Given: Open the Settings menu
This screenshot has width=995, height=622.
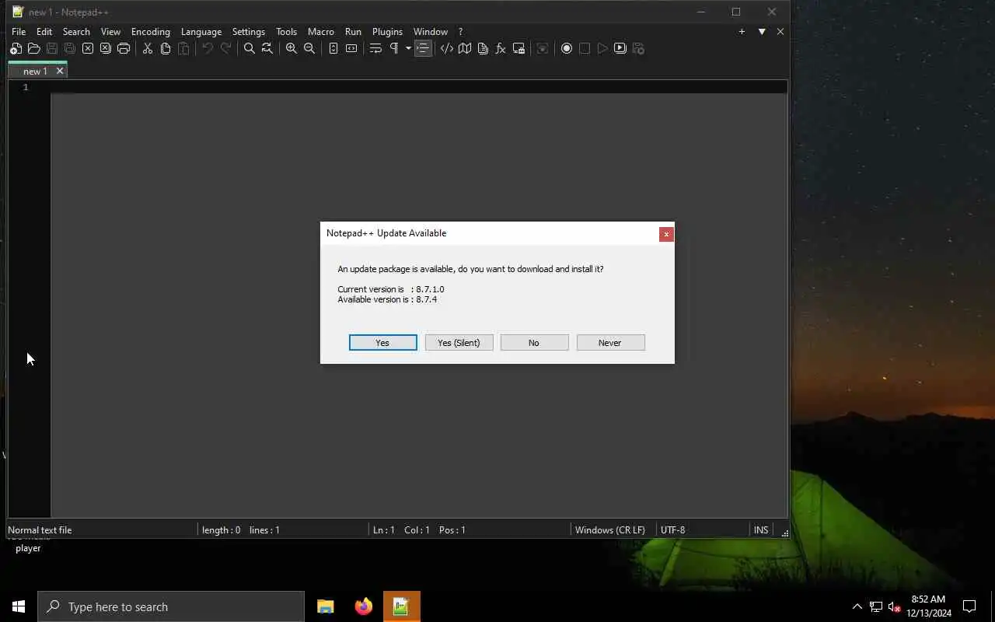Looking at the screenshot, I should (249, 32).
